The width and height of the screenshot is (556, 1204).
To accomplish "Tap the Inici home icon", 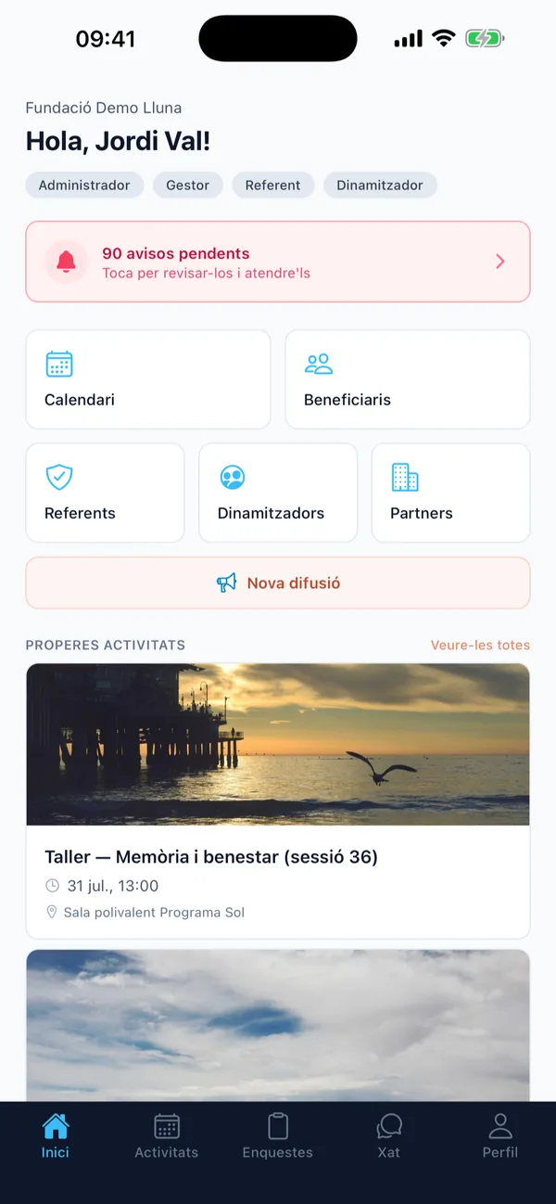I will pyautogui.click(x=56, y=1125).
